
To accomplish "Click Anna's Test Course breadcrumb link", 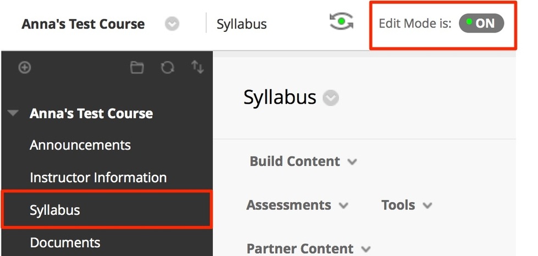I will click(83, 24).
